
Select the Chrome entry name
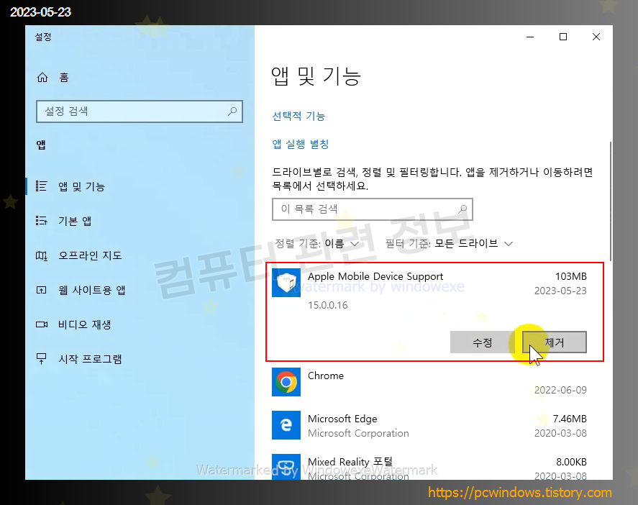tap(326, 376)
